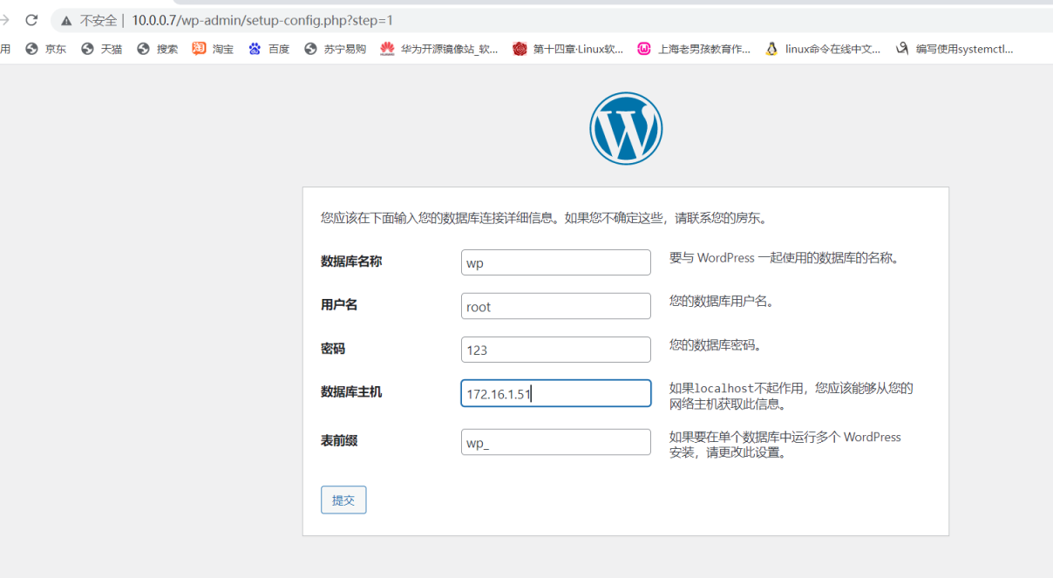The width and height of the screenshot is (1053, 578).
Task: Submit the form with 提交 button
Action: [x=343, y=500]
